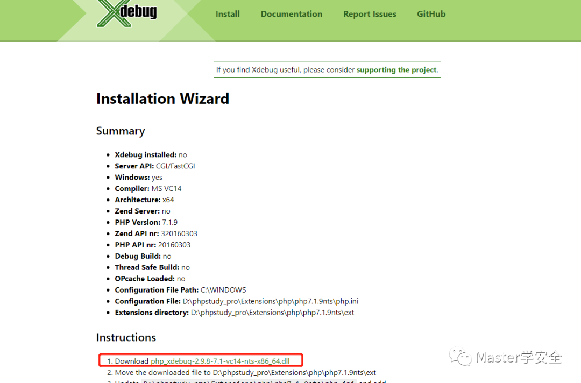The width and height of the screenshot is (581, 383).
Task: Download php_xdebug-2.9.8-7.1-vc14-nts-x86_64.dll link
Action: [220, 361]
